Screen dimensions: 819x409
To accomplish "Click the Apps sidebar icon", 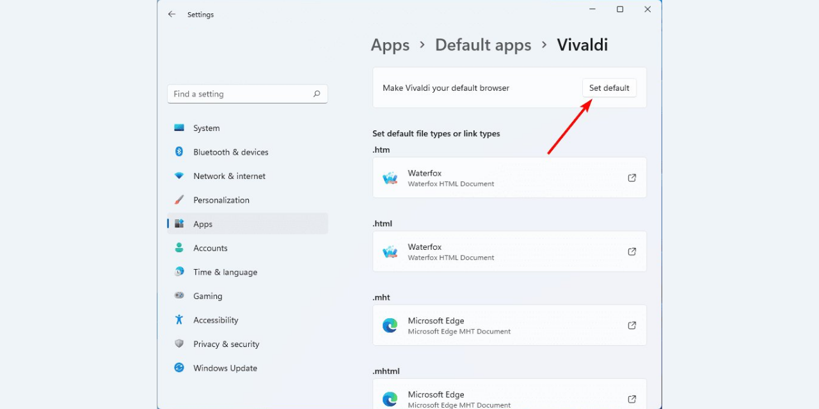I will (179, 224).
